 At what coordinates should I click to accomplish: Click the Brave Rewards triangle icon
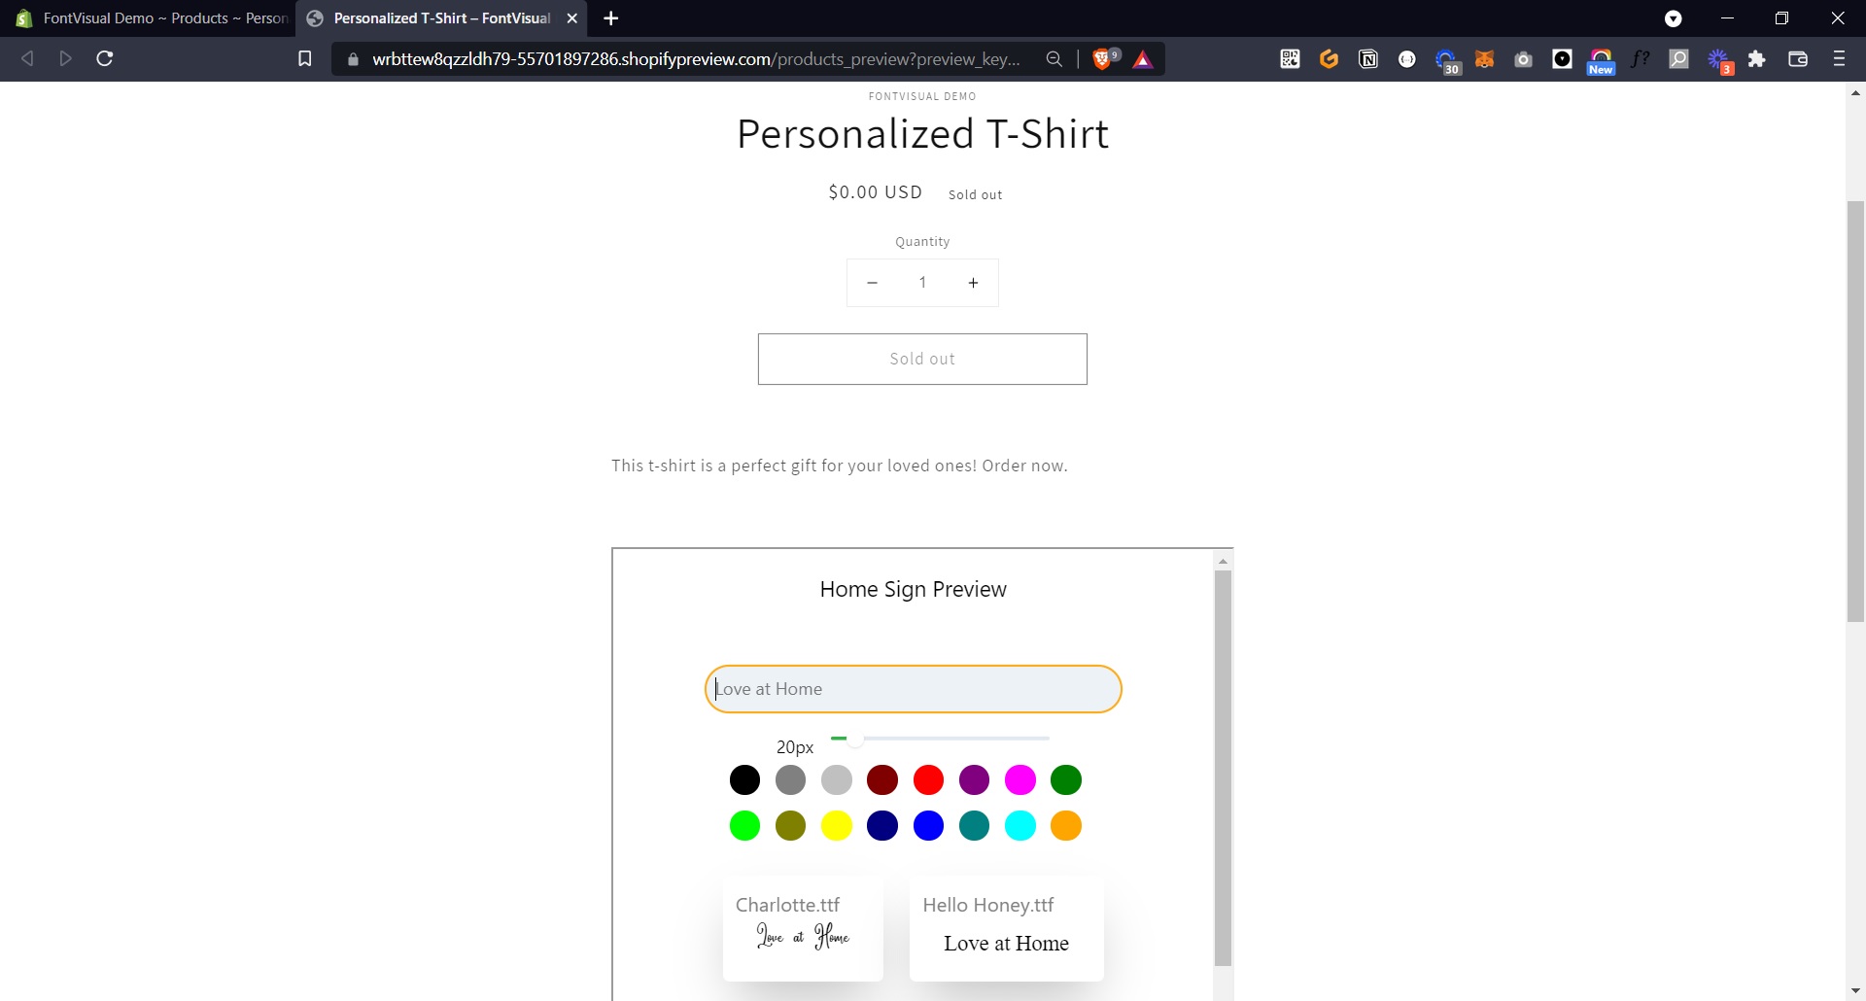(x=1143, y=60)
